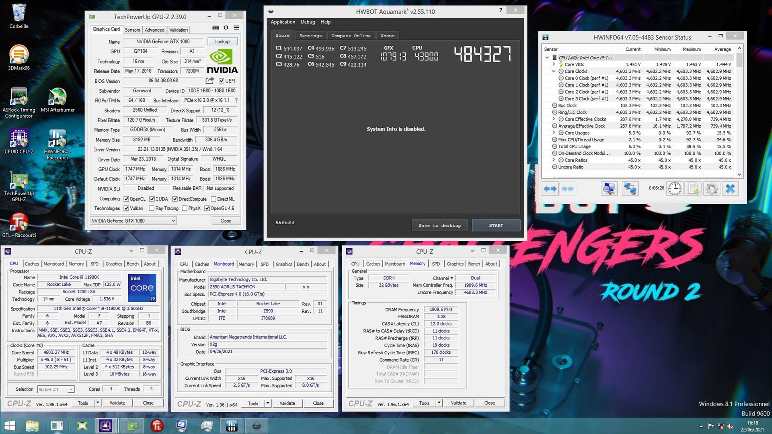Screen dimensions: 772x434
Task: Click START button in Aquamark
Action: click(x=496, y=225)
